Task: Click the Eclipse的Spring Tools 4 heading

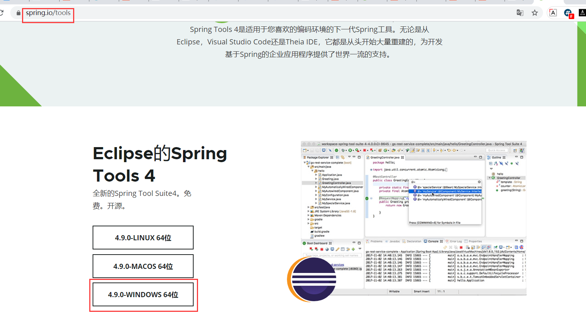Action: (160, 164)
